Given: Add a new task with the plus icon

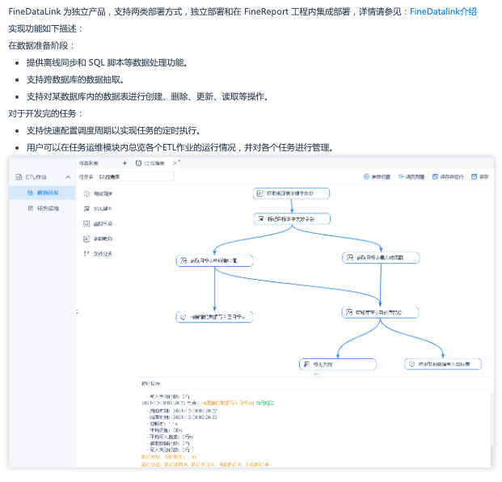Looking at the screenshot, I should (x=124, y=163).
